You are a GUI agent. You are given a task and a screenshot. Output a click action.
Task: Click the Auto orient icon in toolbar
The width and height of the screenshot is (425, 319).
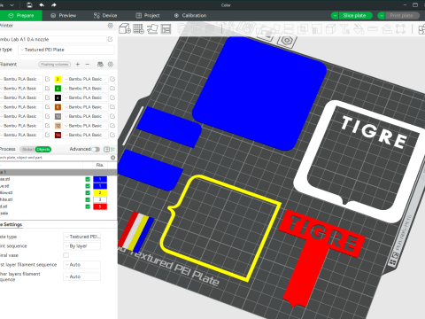pyautogui.click(x=152, y=29)
